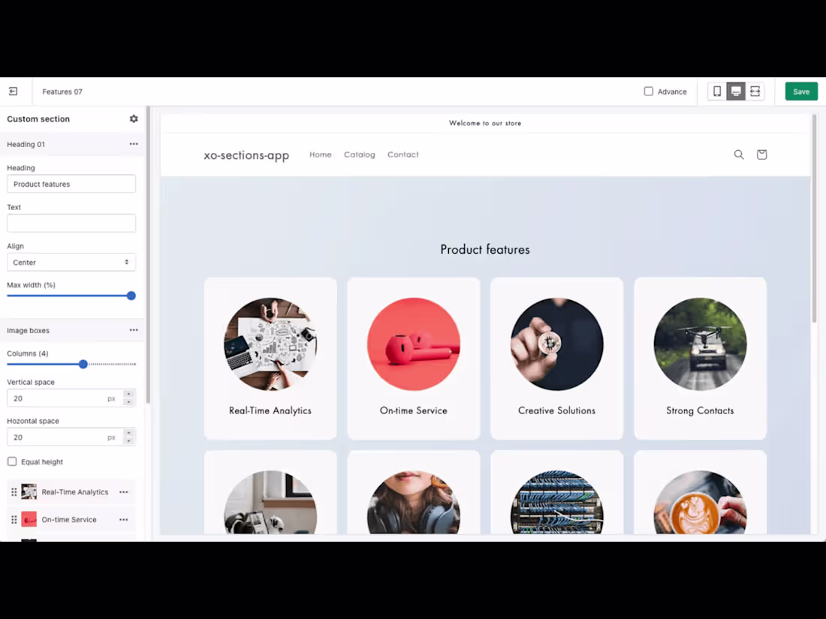Click the drag handle next to On-time Service
The height and width of the screenshot is (619, 826).
point(14,519)
